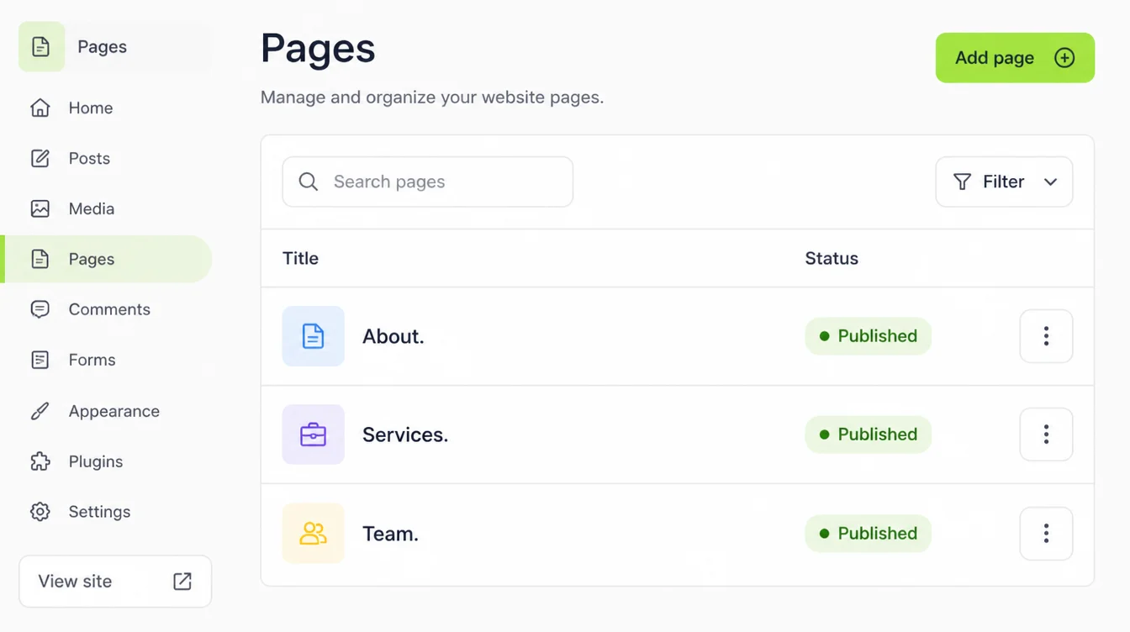Click the yellow people icon for Team
Screen dimensions: 1130x632
click(x=313, y=533)
